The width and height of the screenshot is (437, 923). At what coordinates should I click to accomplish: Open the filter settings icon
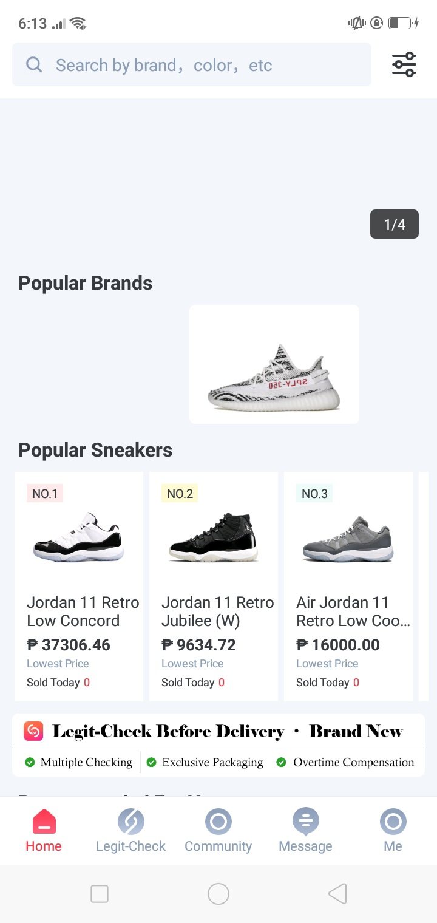(404, 64)
